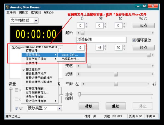
Task: Click the 起点 marker button
Action: pyautogui.click(x=143, y=25)
